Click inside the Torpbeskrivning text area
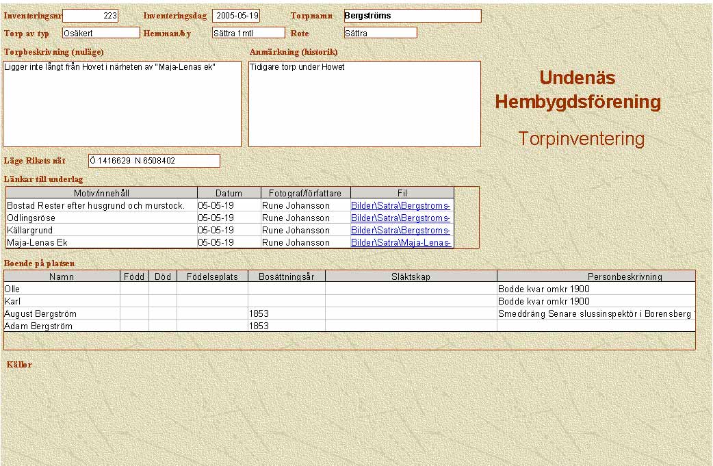 coord(122,104)
